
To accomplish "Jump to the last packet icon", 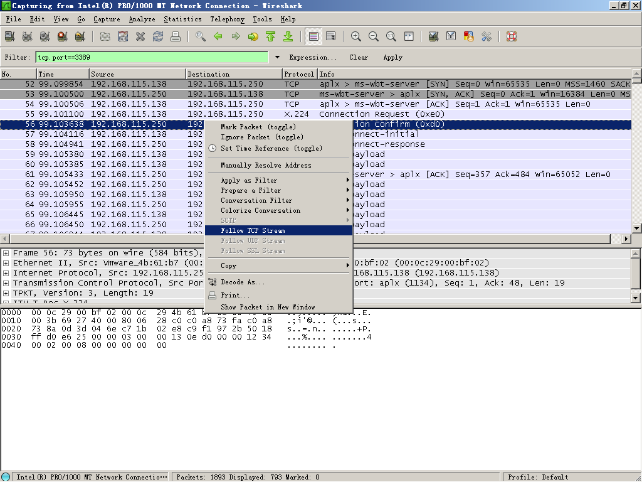I will 288,36.
